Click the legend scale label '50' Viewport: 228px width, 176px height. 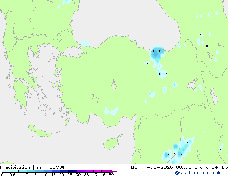[x=111, y=175]
